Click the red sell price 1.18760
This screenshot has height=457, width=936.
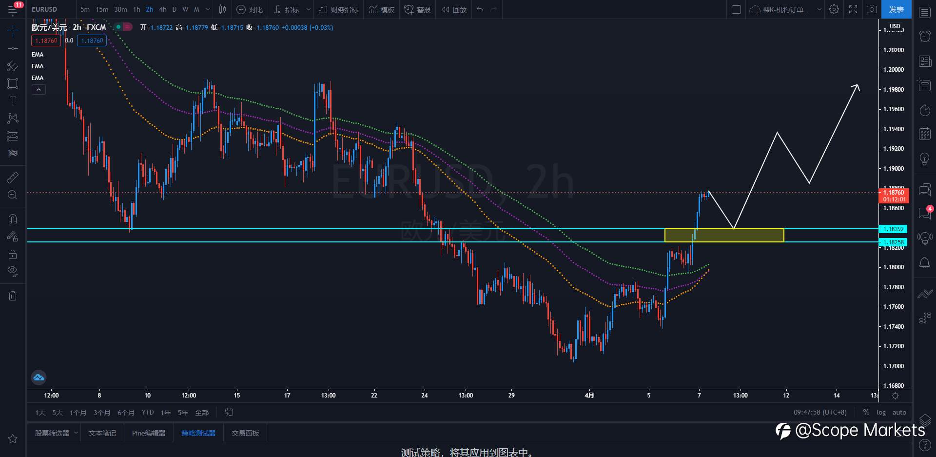46,40
